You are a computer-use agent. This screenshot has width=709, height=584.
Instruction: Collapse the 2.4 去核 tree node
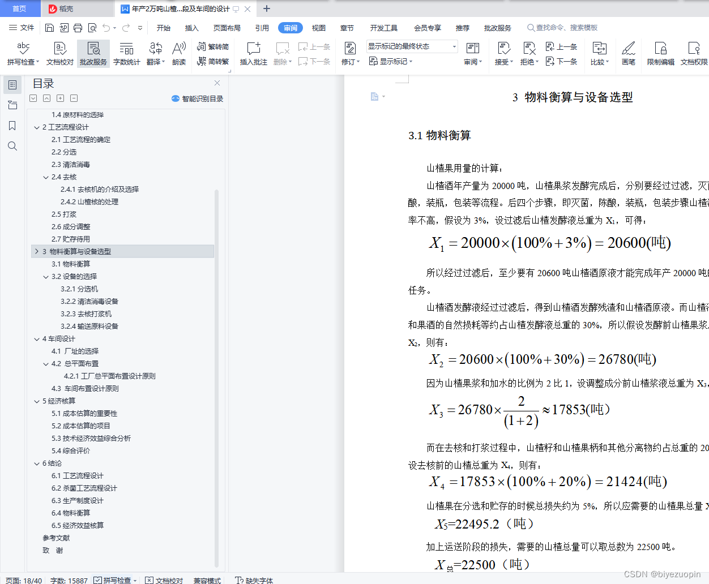(x=46, y=177)
